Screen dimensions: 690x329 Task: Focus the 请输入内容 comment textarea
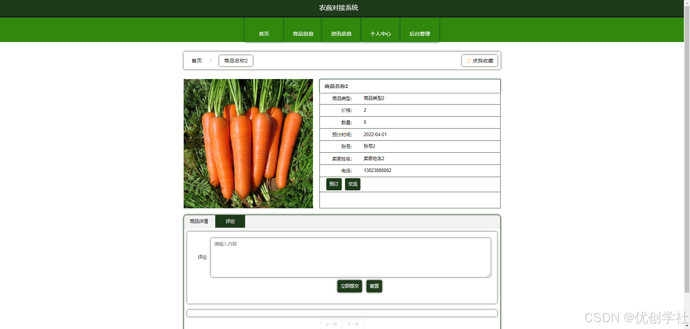[x=351, y=258]
